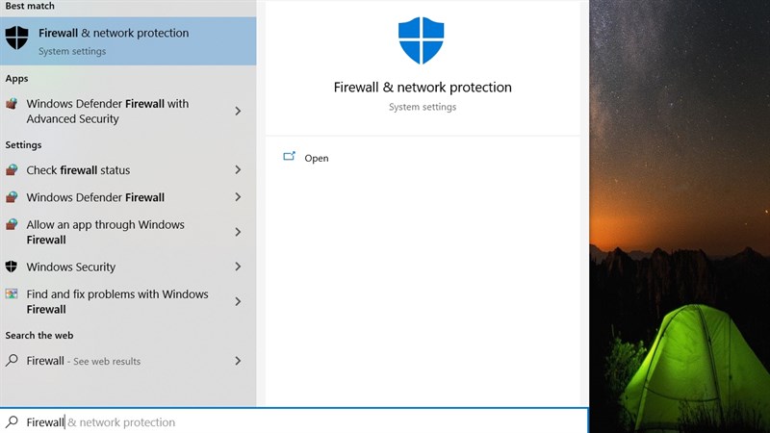Click the black shield icon in Best match
770x433 pixels.
[16, 38]
